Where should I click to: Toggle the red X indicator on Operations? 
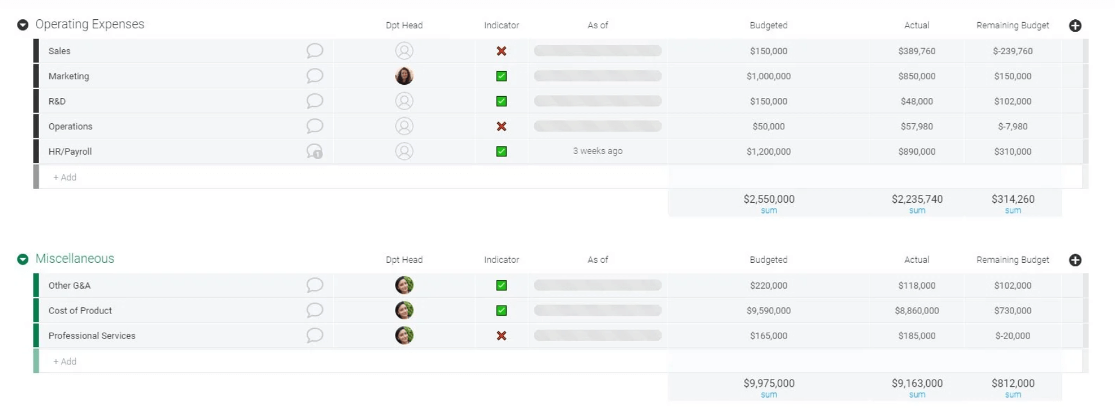coord(501,126)
